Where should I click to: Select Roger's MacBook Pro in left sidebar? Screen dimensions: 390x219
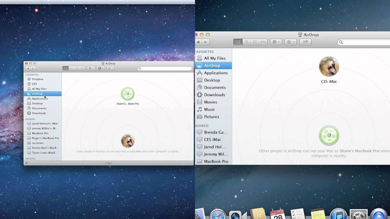tap(43, 138)
